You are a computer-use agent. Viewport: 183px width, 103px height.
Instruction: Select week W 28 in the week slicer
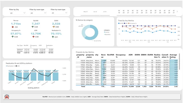pyautogui.click(x=160, y=12)
